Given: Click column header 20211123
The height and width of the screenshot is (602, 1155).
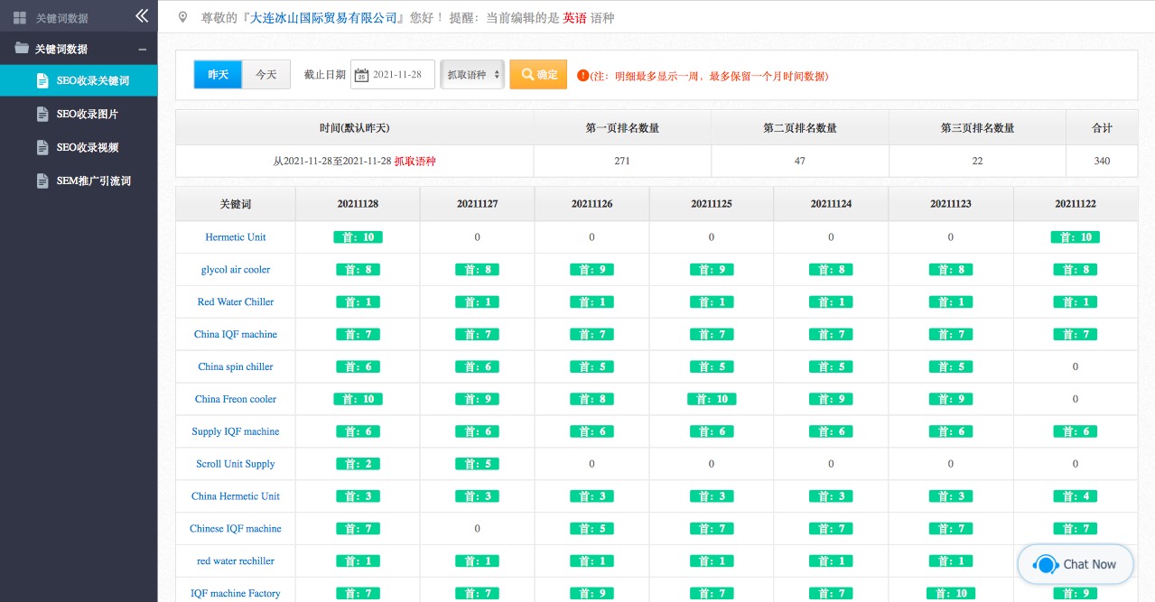Looking at the screenshot, I should tap(951, 204).
